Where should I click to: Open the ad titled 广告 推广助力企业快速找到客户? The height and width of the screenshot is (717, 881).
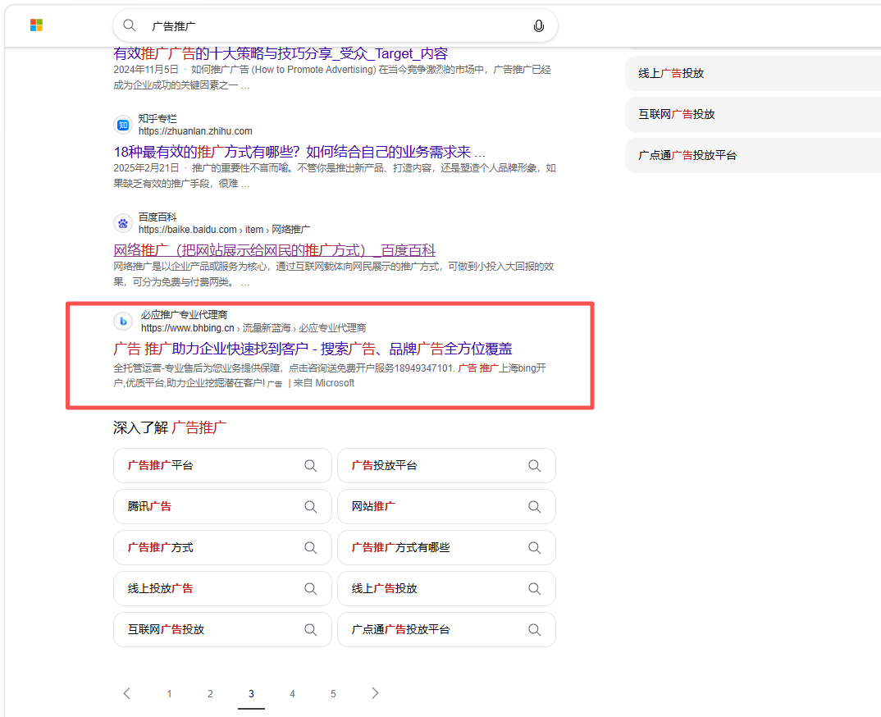313,349
